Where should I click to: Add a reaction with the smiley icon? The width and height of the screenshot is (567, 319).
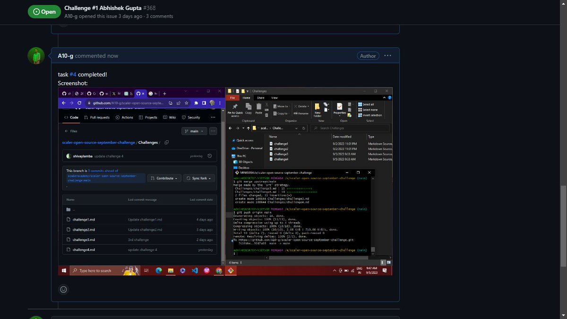pyautogui.click(x=63, y=289)
